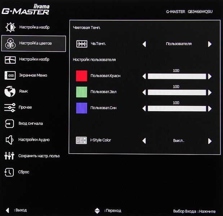Select the picture geometry icon for Настройки изобр
This screenshot has height=216, width=223.
[x=10, y=60]
